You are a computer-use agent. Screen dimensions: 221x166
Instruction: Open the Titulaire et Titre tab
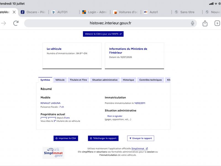click(x=78, y=80)
